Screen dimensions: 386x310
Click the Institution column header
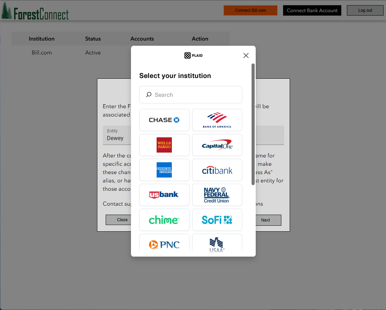click(42, 39)
